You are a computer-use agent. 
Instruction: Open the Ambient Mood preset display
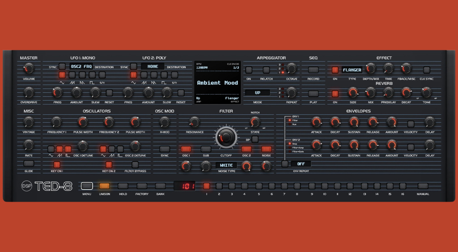(x=218, y=83)
